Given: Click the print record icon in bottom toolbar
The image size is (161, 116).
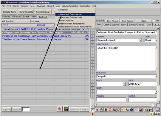Looking at the screenshot, I should pos(101,110).
